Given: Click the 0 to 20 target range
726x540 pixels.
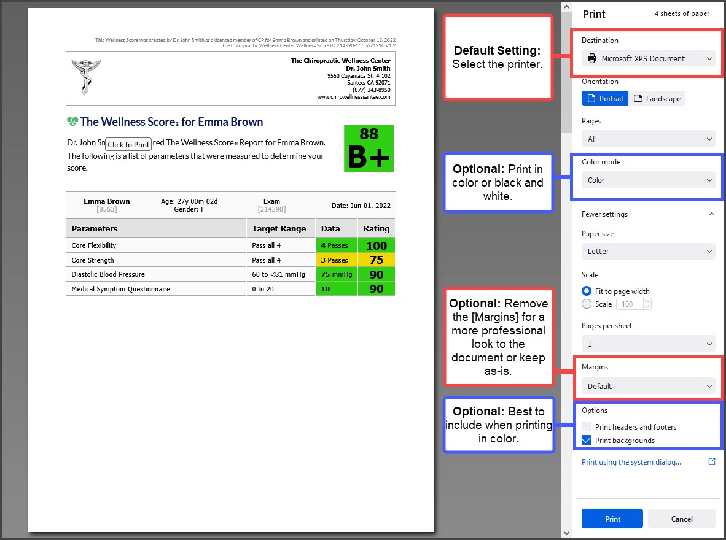Looking at the screenshot, I should click(262, 289).
